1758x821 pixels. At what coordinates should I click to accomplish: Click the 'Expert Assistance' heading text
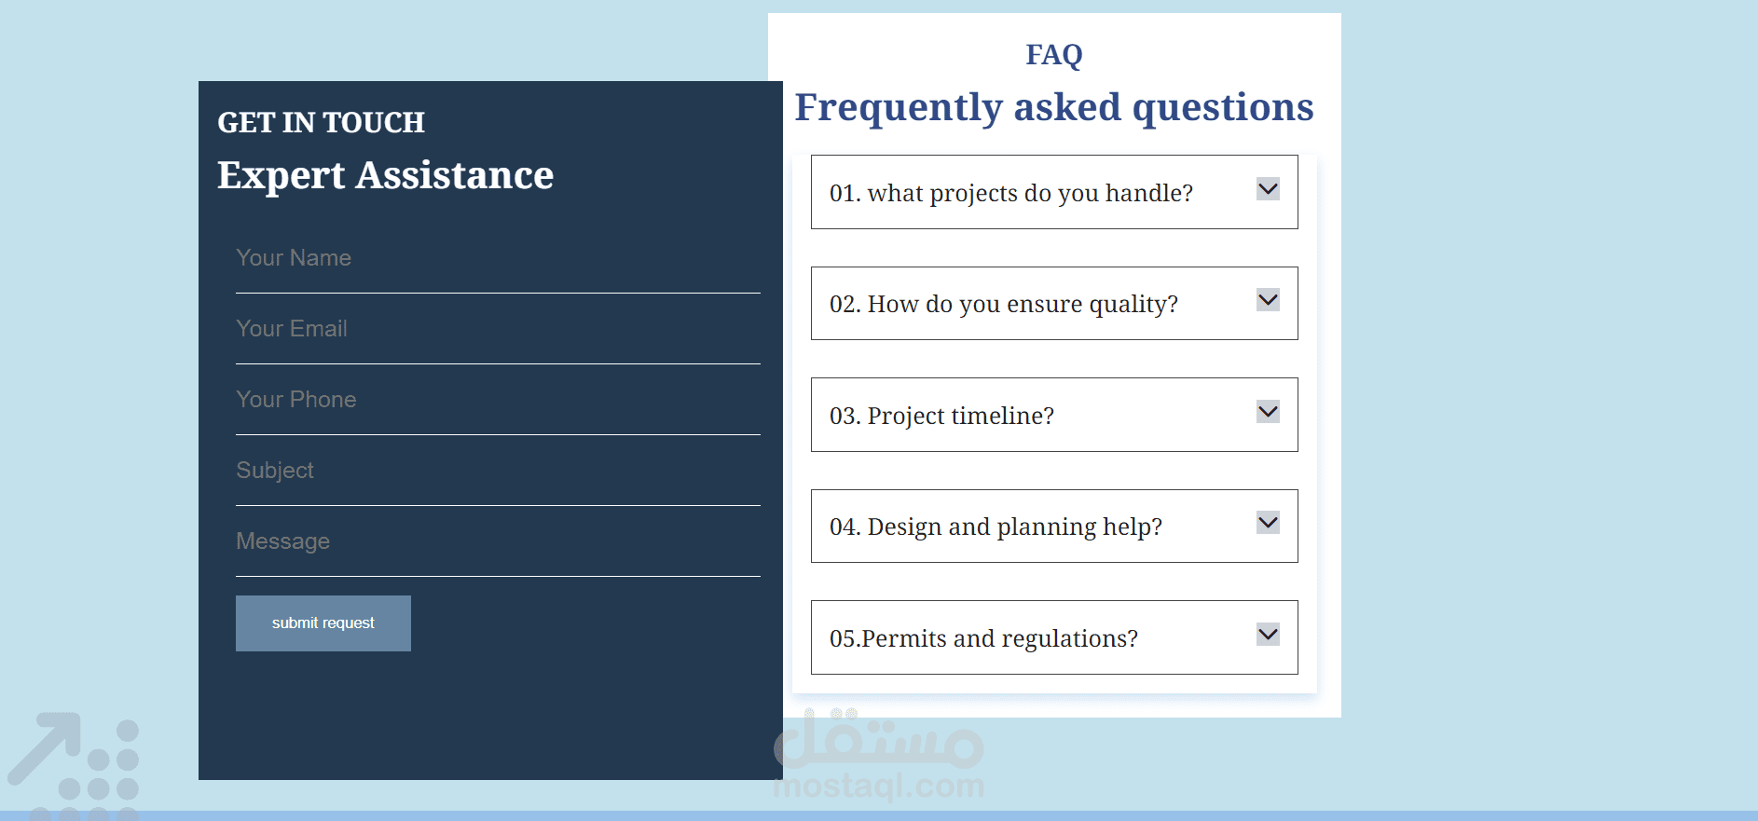pyautogui.click(x=385, y=175)
